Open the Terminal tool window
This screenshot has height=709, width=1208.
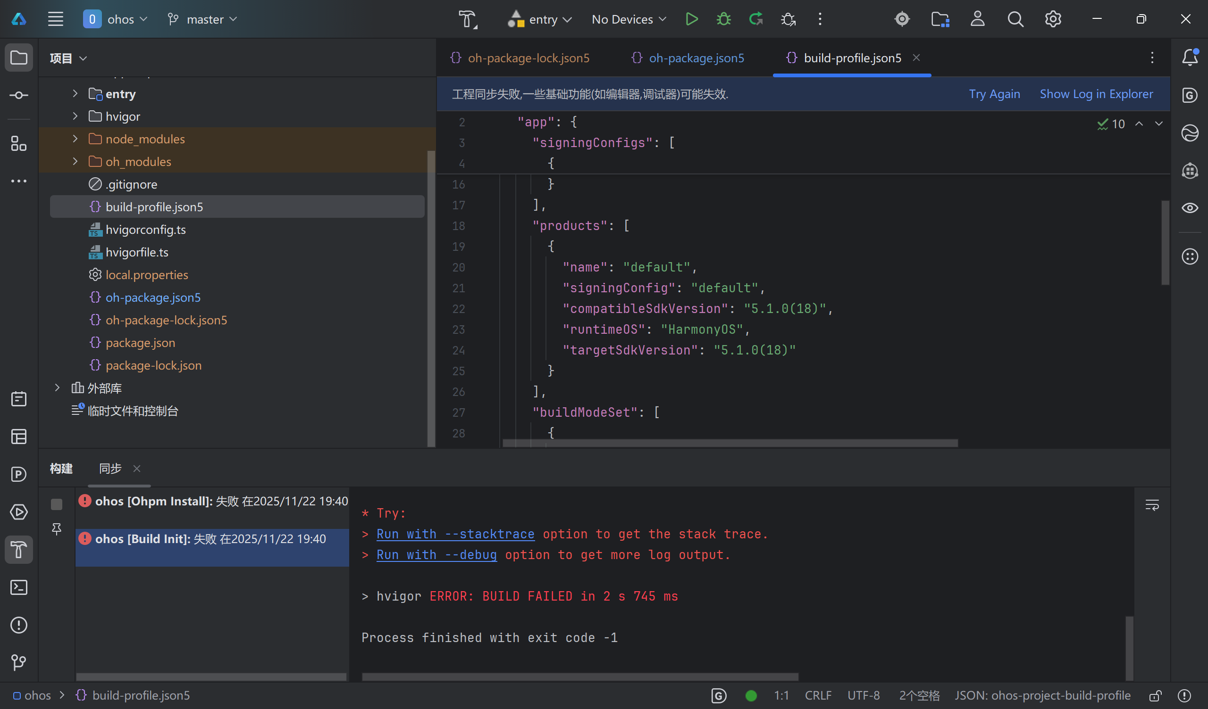pos(19,587)
